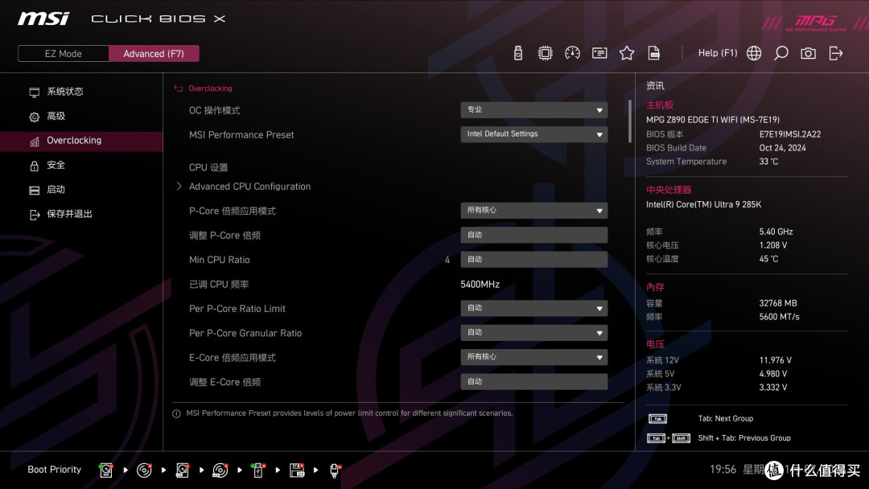Click the Shift + Tab: Previous Group hint
This screenshot has height=489, width=869.
(744, 438)
